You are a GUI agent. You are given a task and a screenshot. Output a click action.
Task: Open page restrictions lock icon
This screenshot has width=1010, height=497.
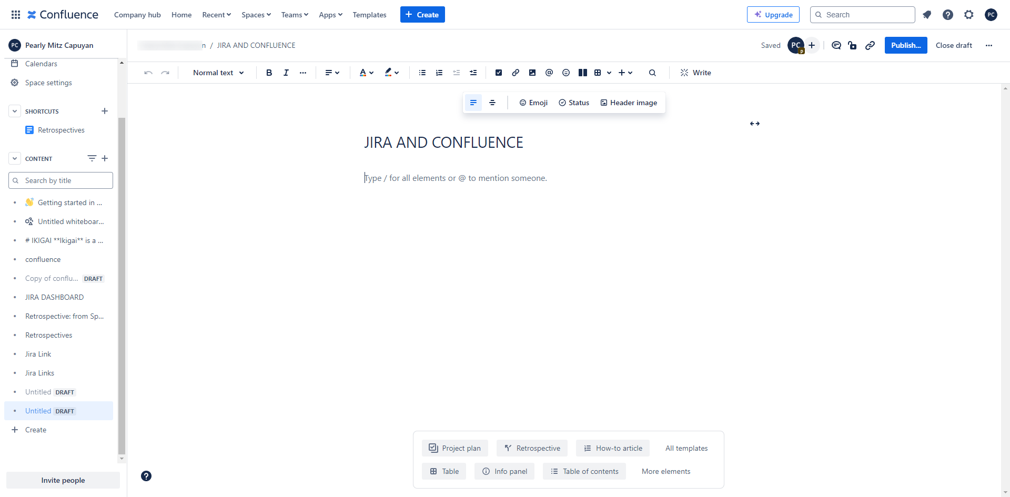(x=853, y=45)
